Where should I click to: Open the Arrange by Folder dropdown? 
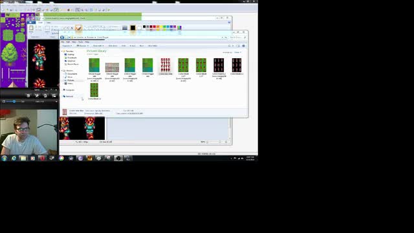237,52
